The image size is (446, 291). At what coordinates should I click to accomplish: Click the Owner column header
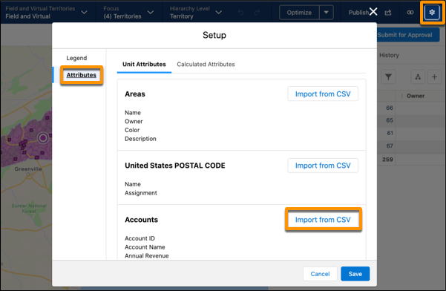[x=416, y=96]
